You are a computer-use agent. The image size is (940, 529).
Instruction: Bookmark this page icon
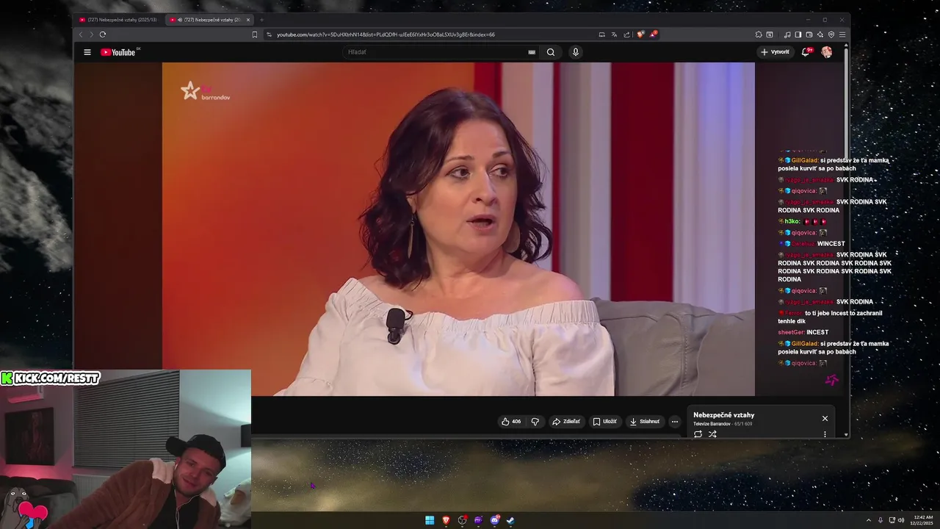pos(255,35)
